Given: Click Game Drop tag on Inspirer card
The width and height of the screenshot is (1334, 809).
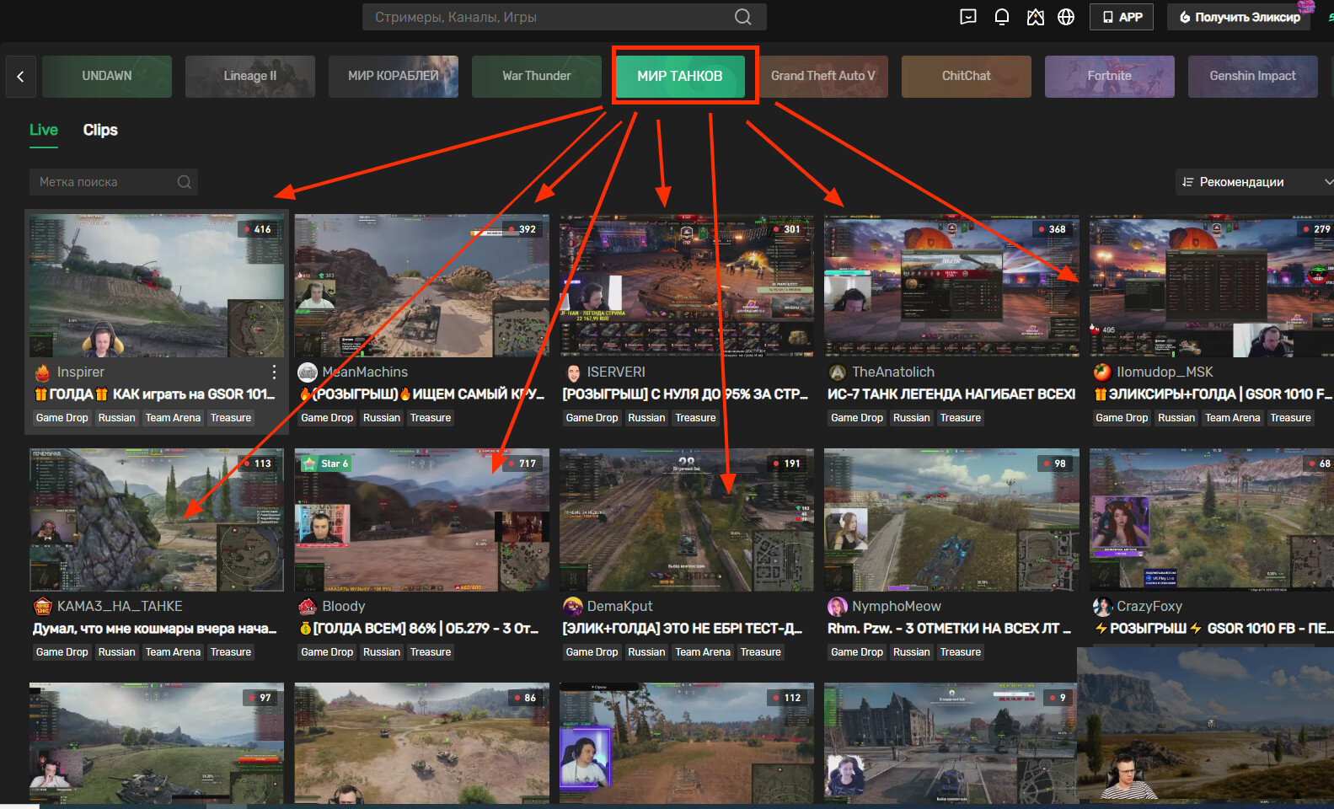Looking at the screenshot, I should (62, 418).
